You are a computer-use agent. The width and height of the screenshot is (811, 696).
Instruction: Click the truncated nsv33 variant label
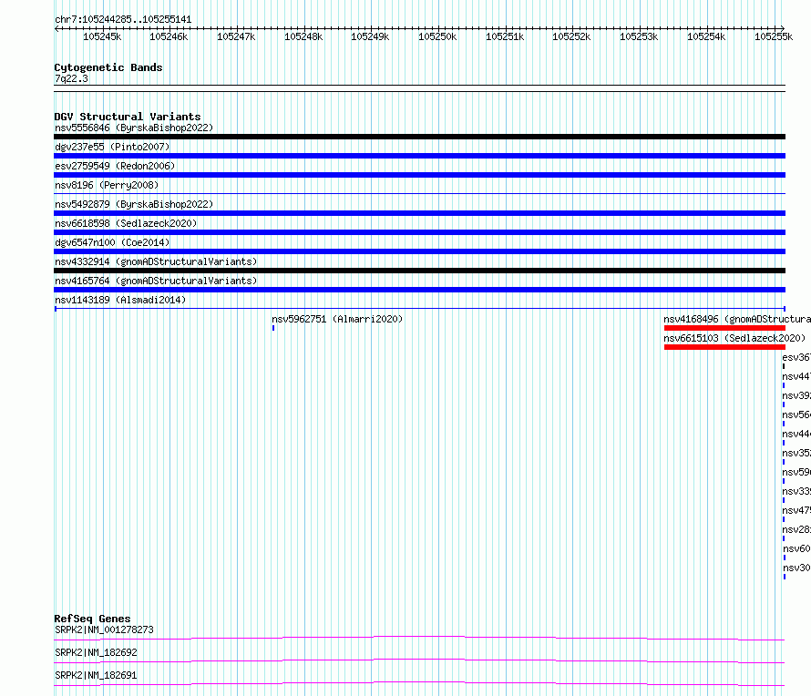[x=796, y=491]
